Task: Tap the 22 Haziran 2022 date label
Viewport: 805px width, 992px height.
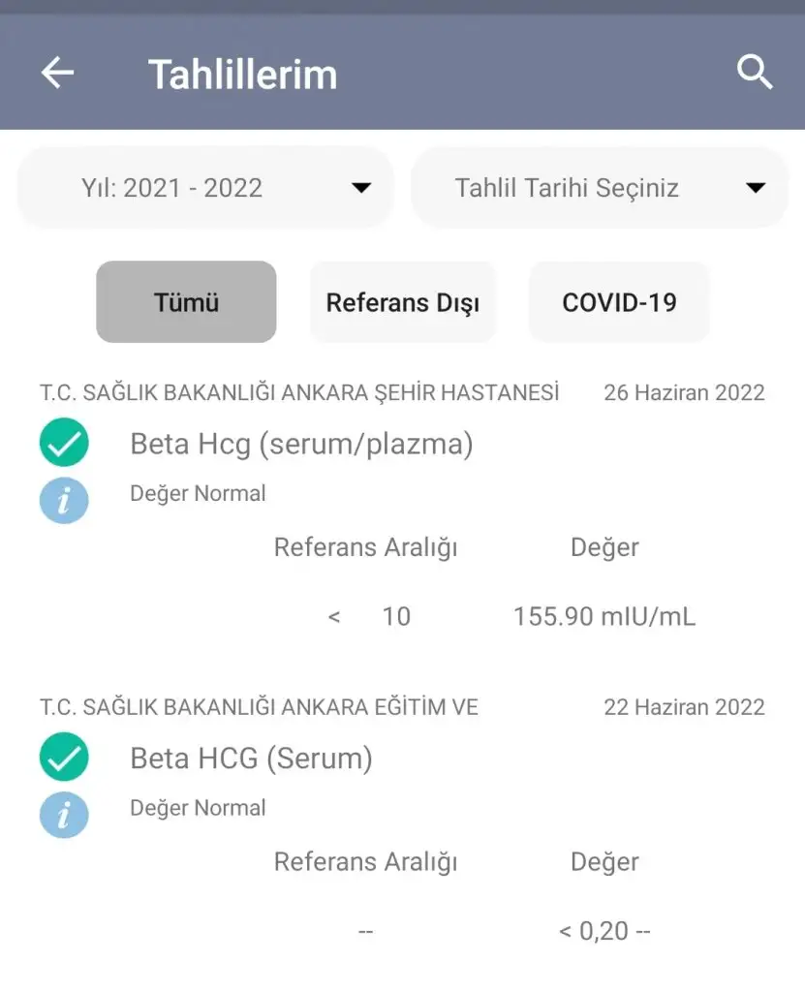Action: (x=684, y=707)
